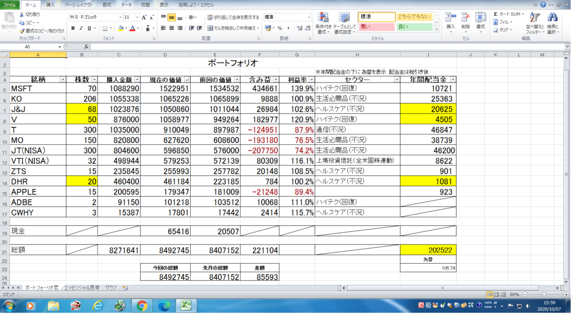
Task: Toggle bottom vertical alignment
Action: click(180, 17)
